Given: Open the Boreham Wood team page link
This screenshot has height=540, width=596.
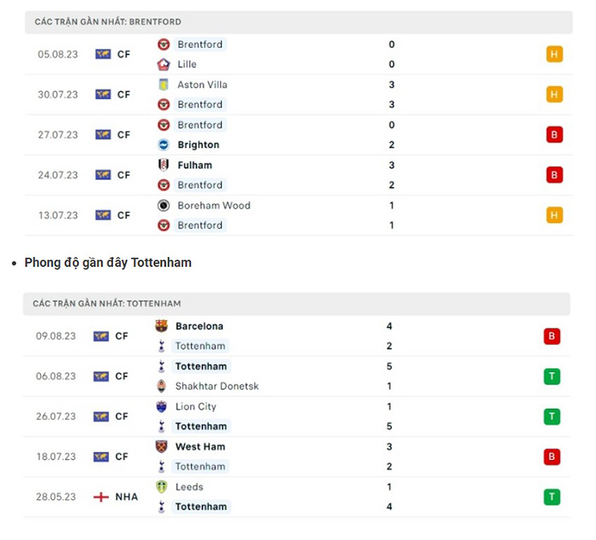Looking at the screenshot, I should [x=214, y=206].
